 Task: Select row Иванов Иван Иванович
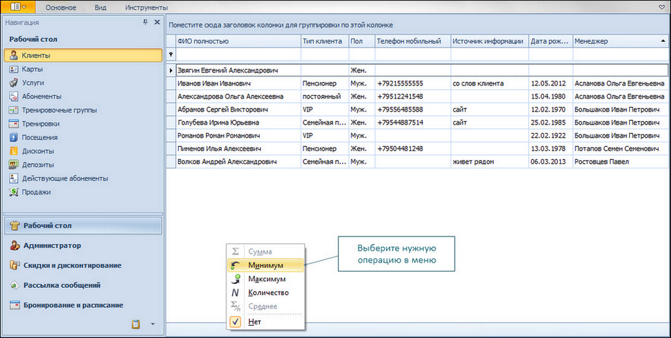point(418,84)
